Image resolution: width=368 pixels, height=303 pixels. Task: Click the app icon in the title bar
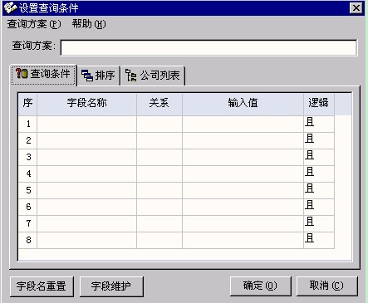pos(10,7)
